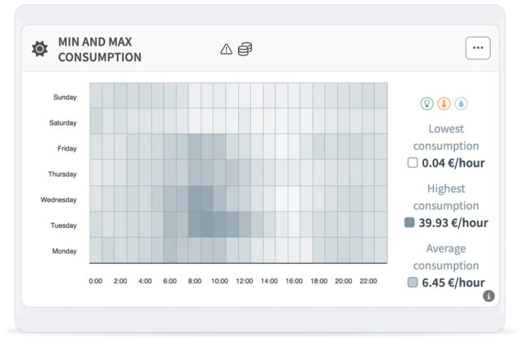Click the Sunday 0:00 heatmap cell

tap(96, 97)
